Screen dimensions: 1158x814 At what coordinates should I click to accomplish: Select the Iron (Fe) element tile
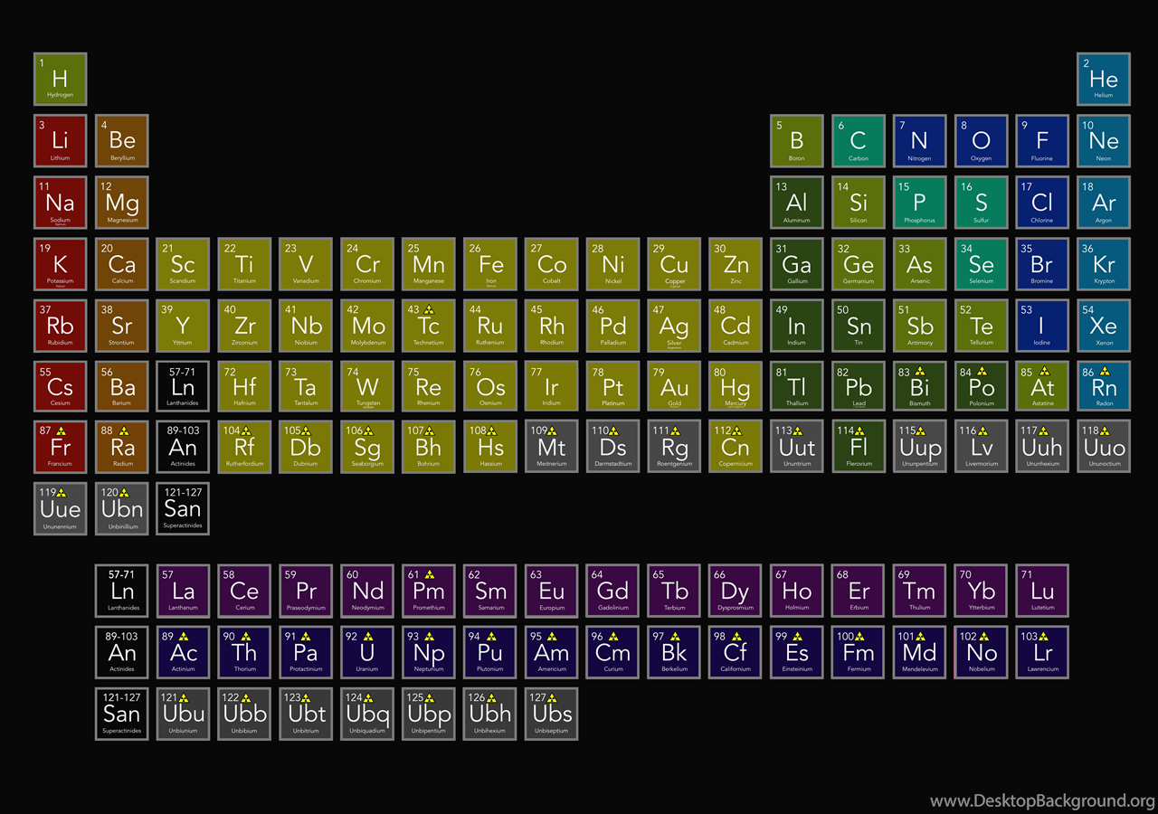coord(490,264)
